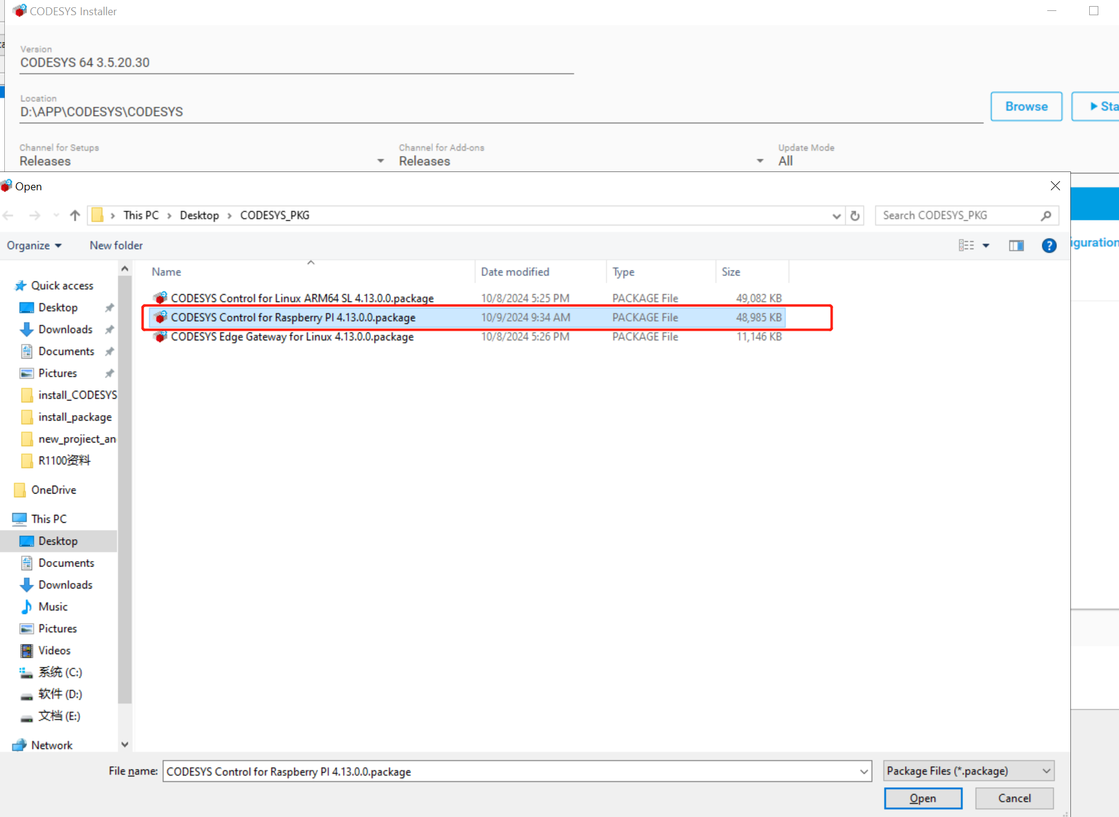Select OneDrive in navigation pane
Viewport: 1119px width, 817px height.
click(54, 490)
